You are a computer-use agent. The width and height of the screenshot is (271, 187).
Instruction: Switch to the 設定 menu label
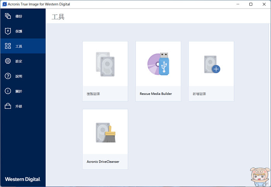tap(19, 61)
